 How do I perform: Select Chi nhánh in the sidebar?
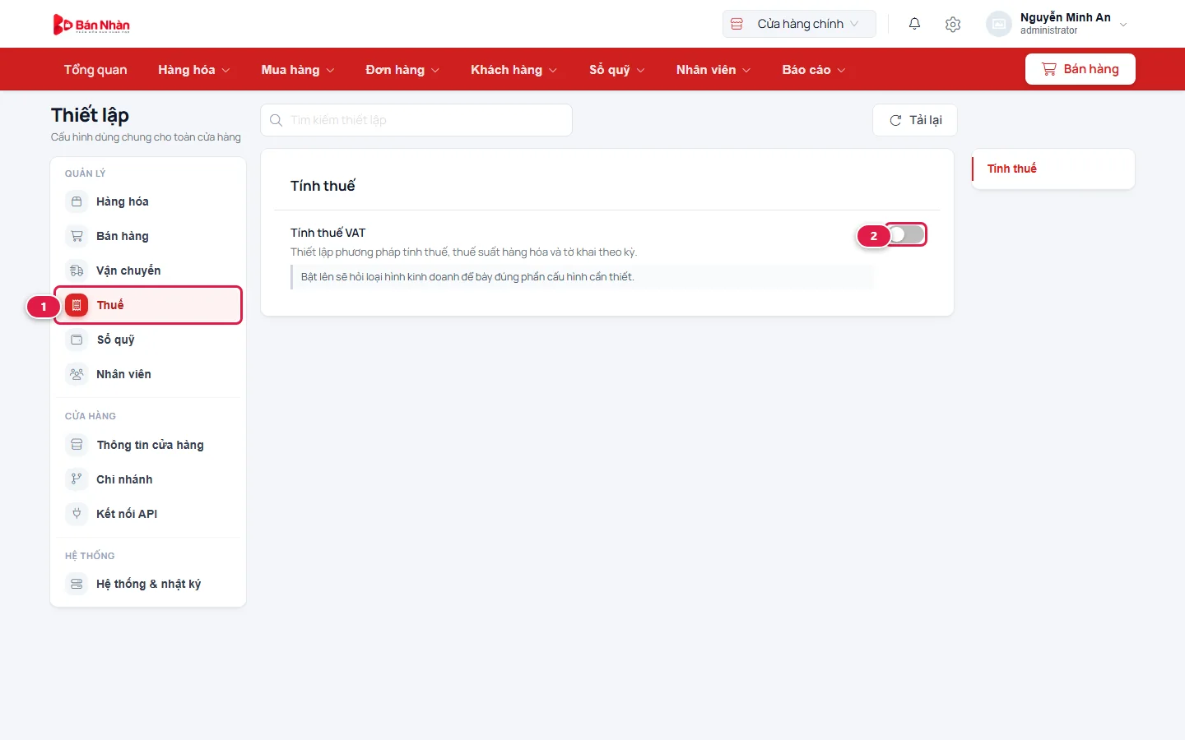pyautogui.click(x=148, y=479)
